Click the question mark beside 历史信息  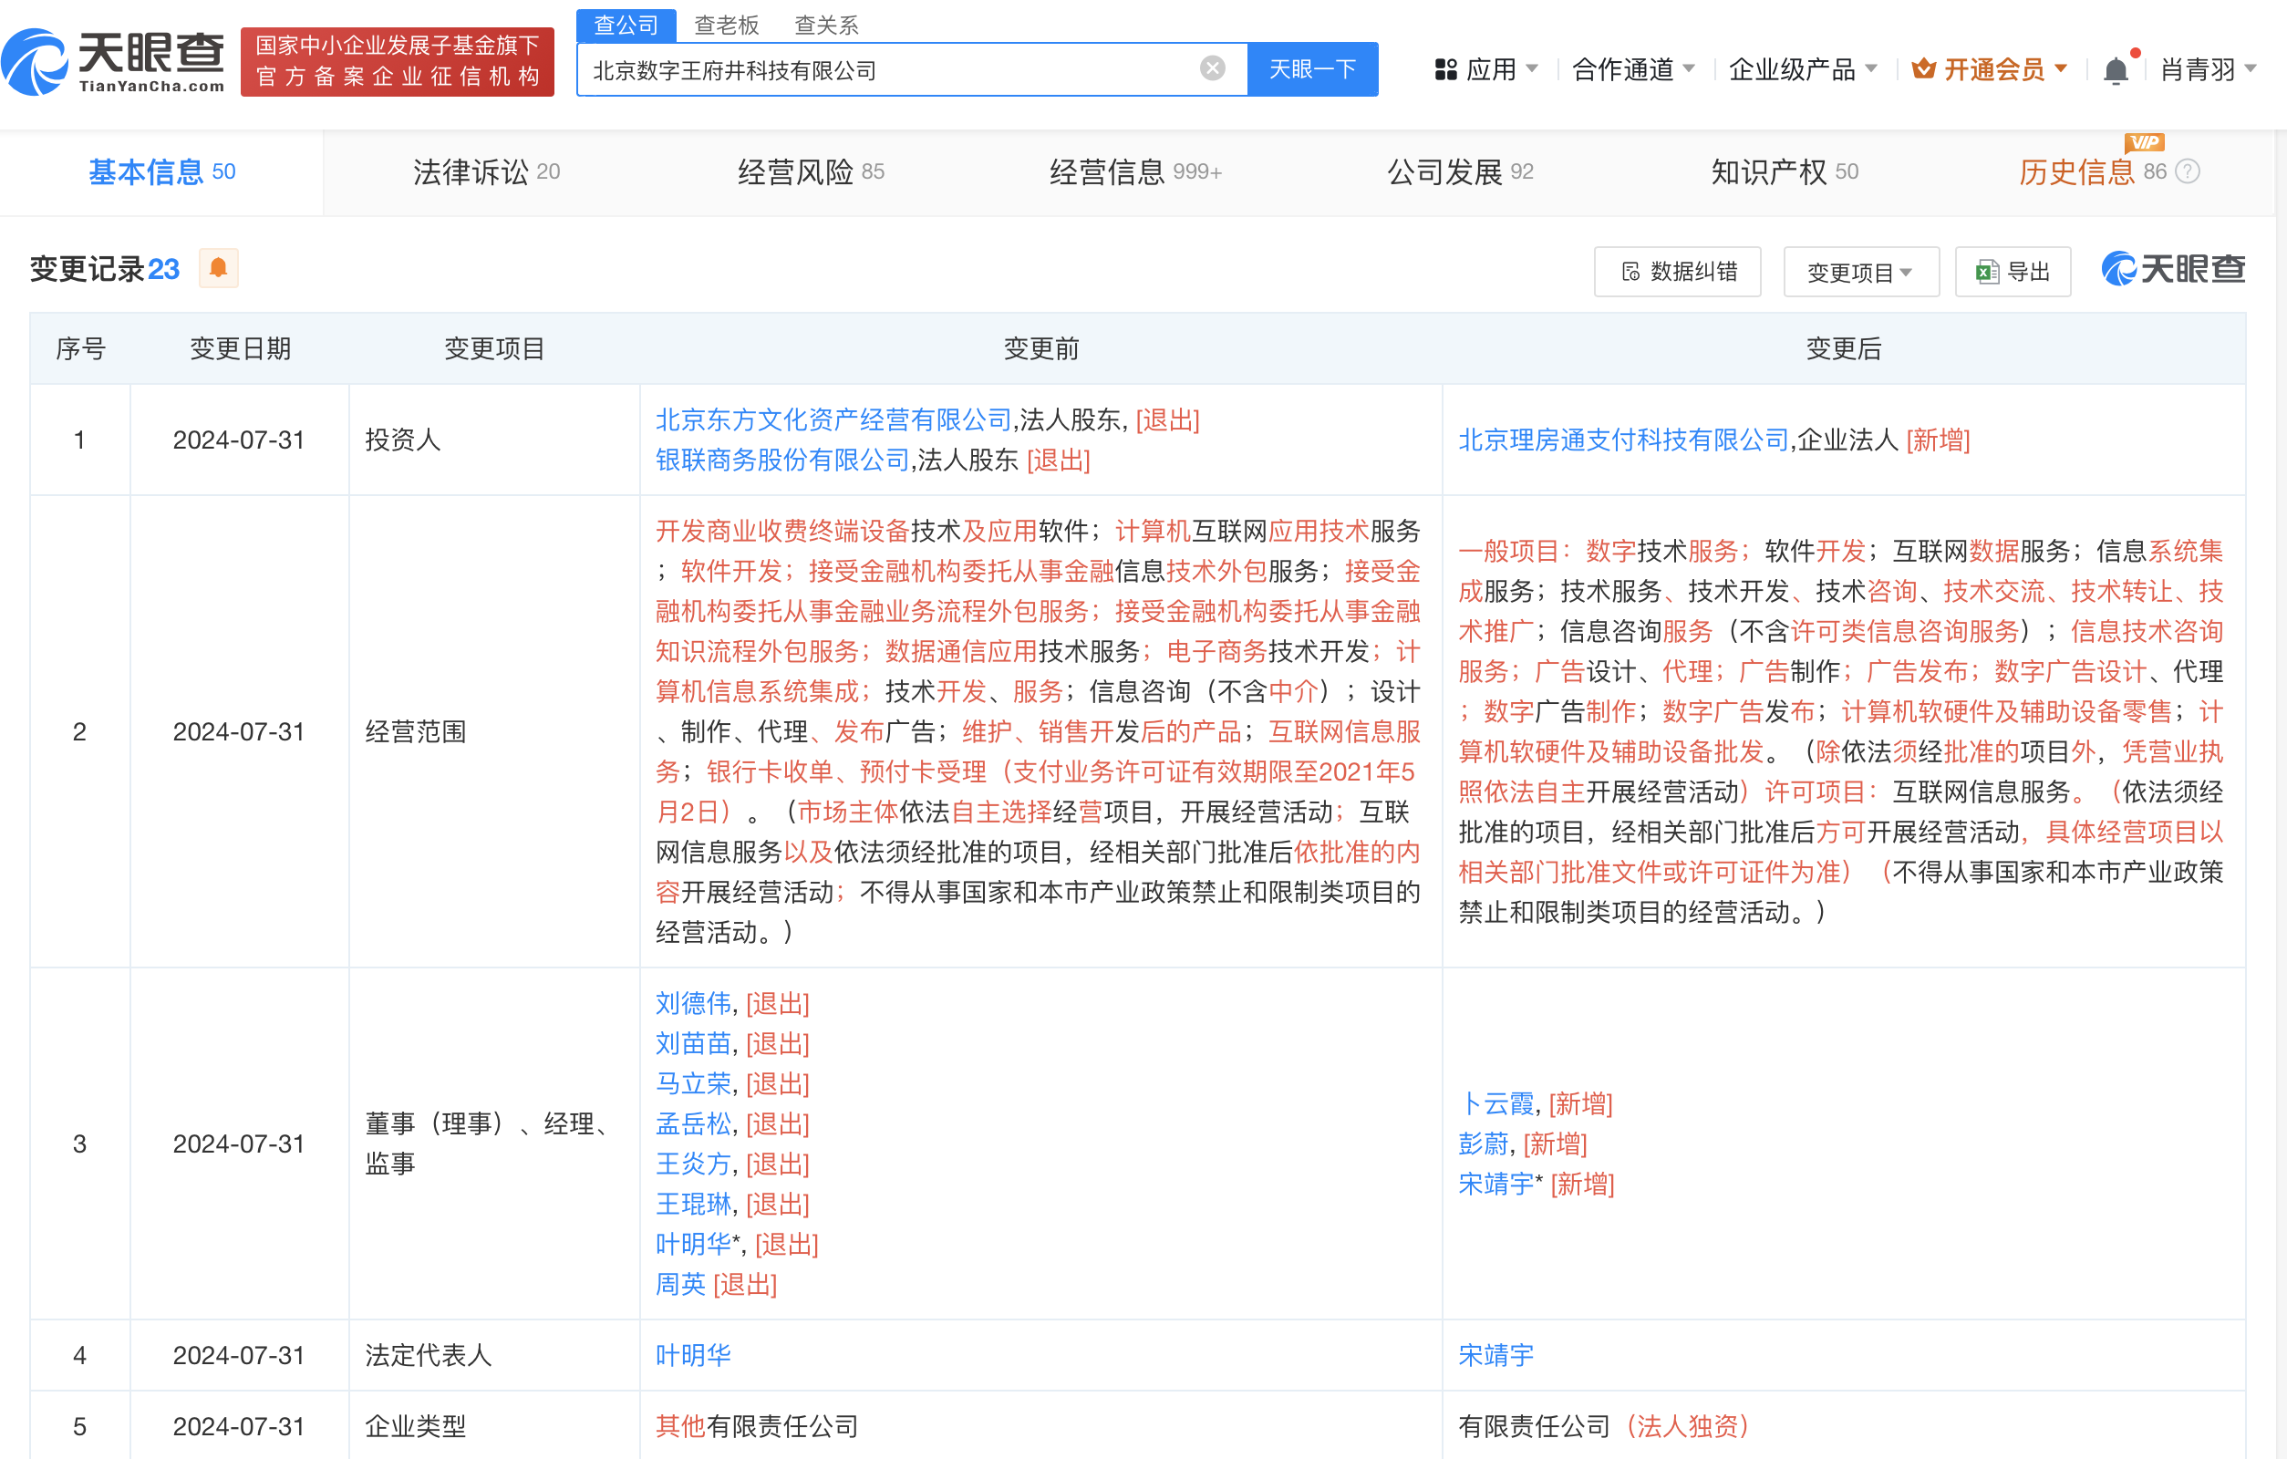[x=2188, y=172]
